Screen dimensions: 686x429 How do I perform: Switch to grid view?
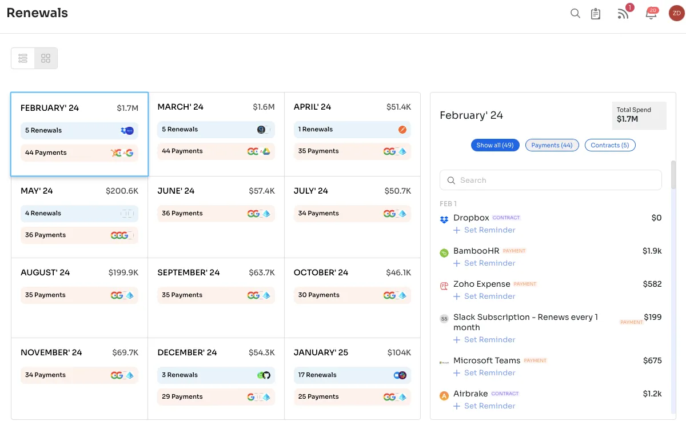(x=46, y=58)
